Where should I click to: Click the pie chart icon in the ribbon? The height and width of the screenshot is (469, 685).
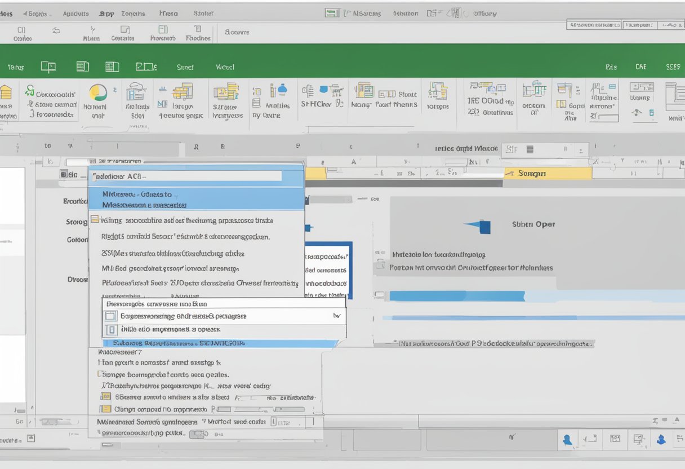point(98,92)
